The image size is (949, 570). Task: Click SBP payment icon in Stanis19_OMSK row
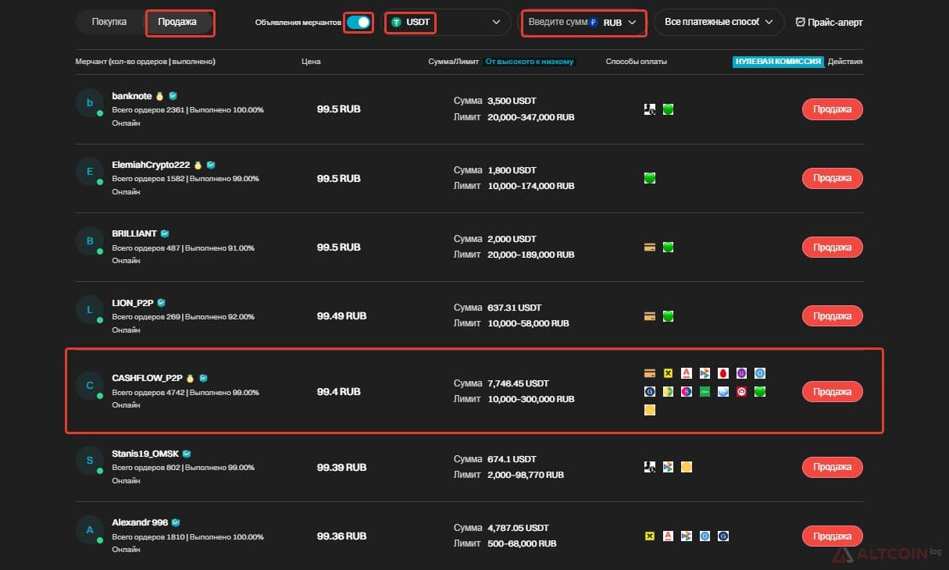[x=668, y=467]
